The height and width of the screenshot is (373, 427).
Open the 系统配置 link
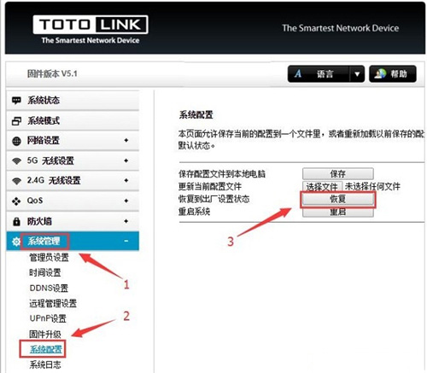45,349
